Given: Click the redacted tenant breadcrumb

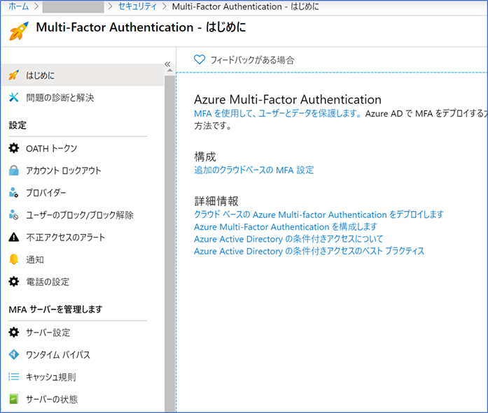Looking at the screenshot, I should pos(73,7).
